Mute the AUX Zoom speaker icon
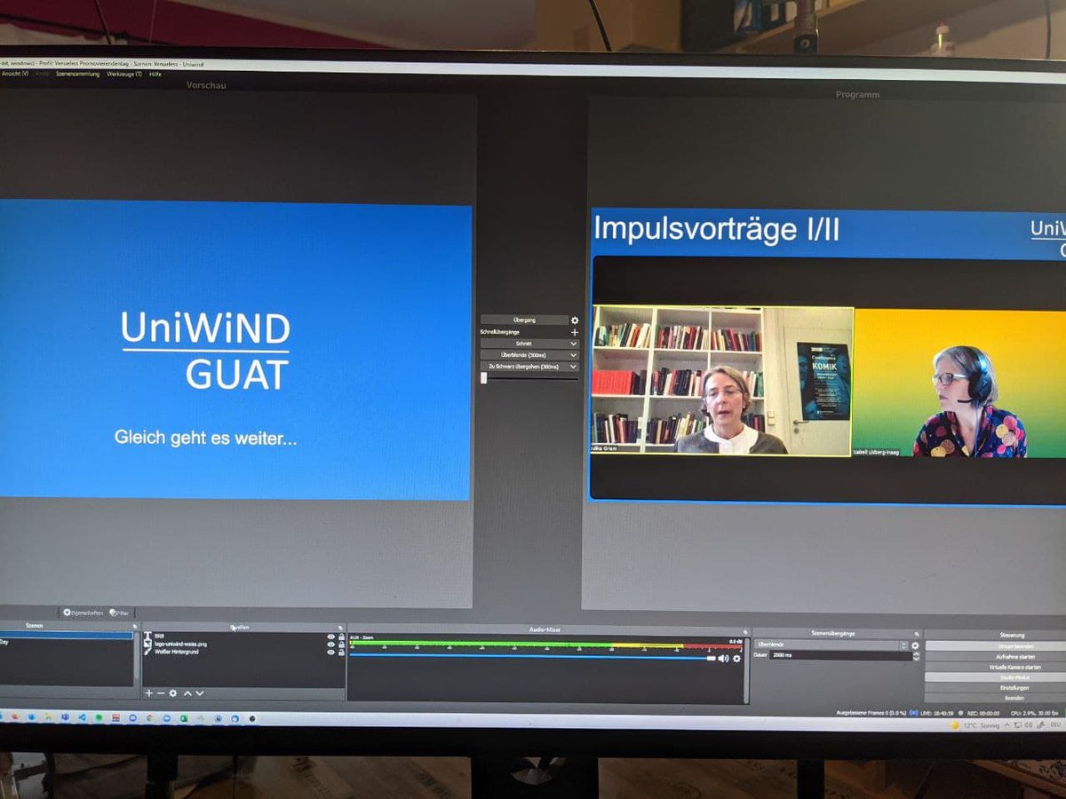The width and height of the screenshot is (1066, 799). pos(723,659)
